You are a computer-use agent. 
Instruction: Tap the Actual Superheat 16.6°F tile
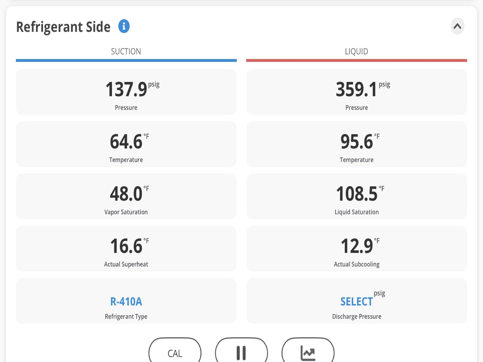point(126,249)
